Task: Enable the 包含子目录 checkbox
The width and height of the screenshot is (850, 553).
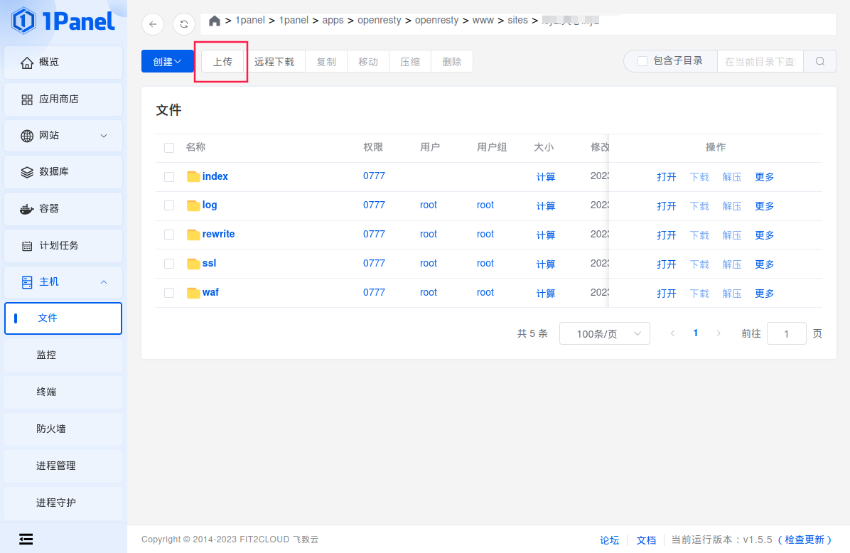Action: coord(642,61)
